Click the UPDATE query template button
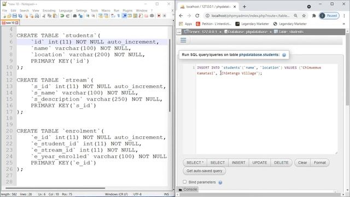 pos(260,163)
